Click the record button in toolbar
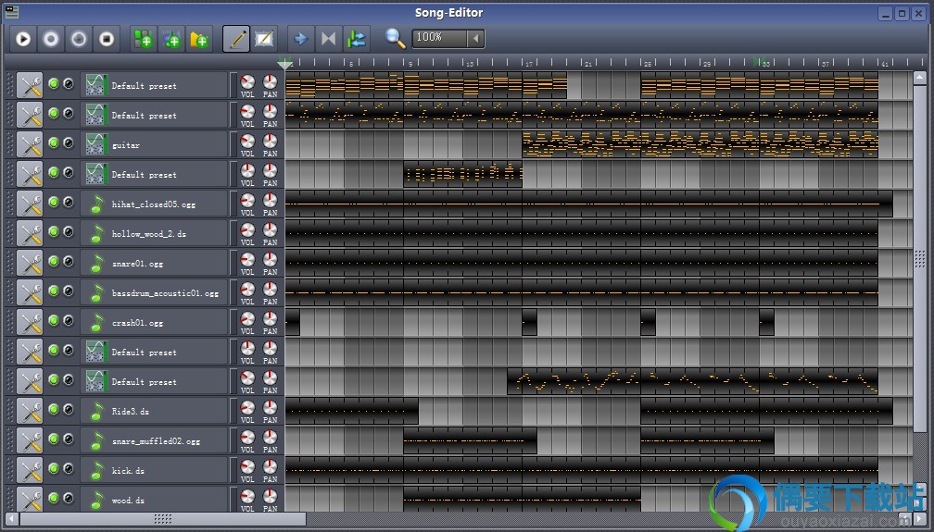934x532 pixels. tap(51, 39)
